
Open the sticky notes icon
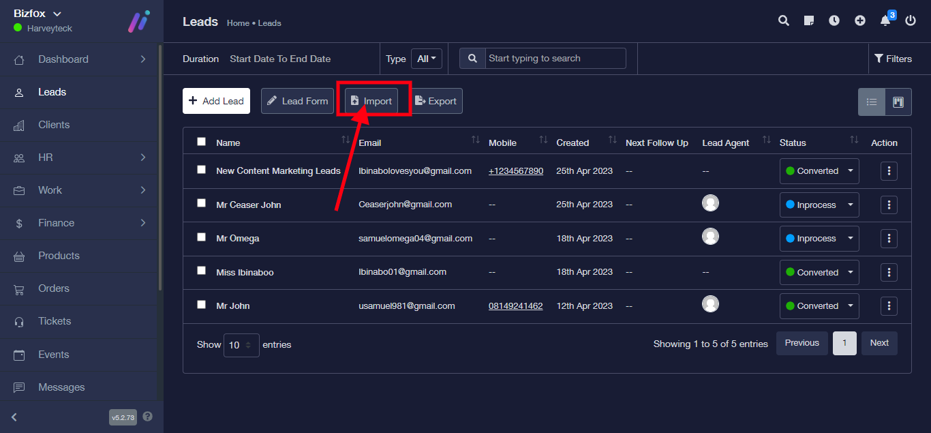tap(809, 20)
